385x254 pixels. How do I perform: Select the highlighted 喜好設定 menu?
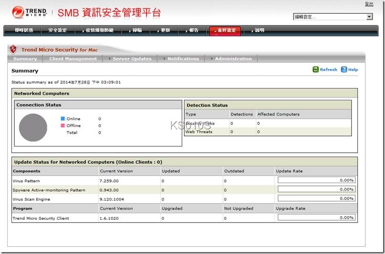tap(225, 30)
